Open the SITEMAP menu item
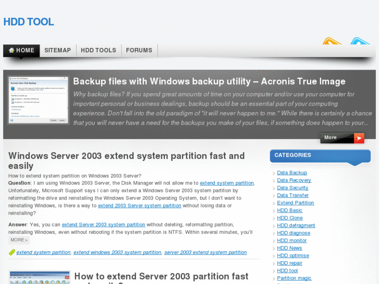The image size is (379, 284). (x=57, y=50)
